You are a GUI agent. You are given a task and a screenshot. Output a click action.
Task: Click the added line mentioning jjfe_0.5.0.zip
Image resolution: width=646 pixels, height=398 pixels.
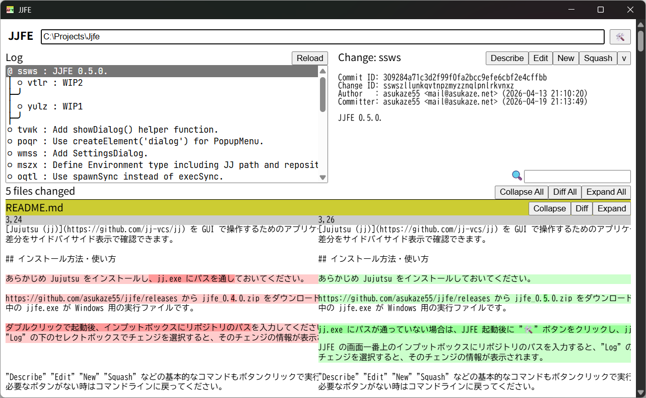point(475,298)
